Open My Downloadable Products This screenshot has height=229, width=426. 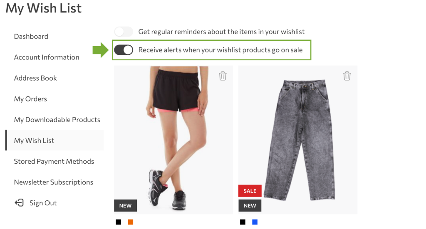click(x=57, y=120)
